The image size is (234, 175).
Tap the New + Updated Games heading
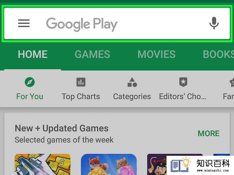62,128
